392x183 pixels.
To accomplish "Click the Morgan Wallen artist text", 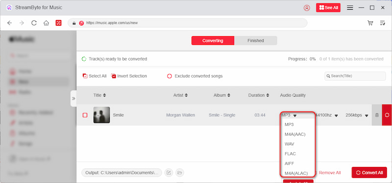I will coord(180,115).
